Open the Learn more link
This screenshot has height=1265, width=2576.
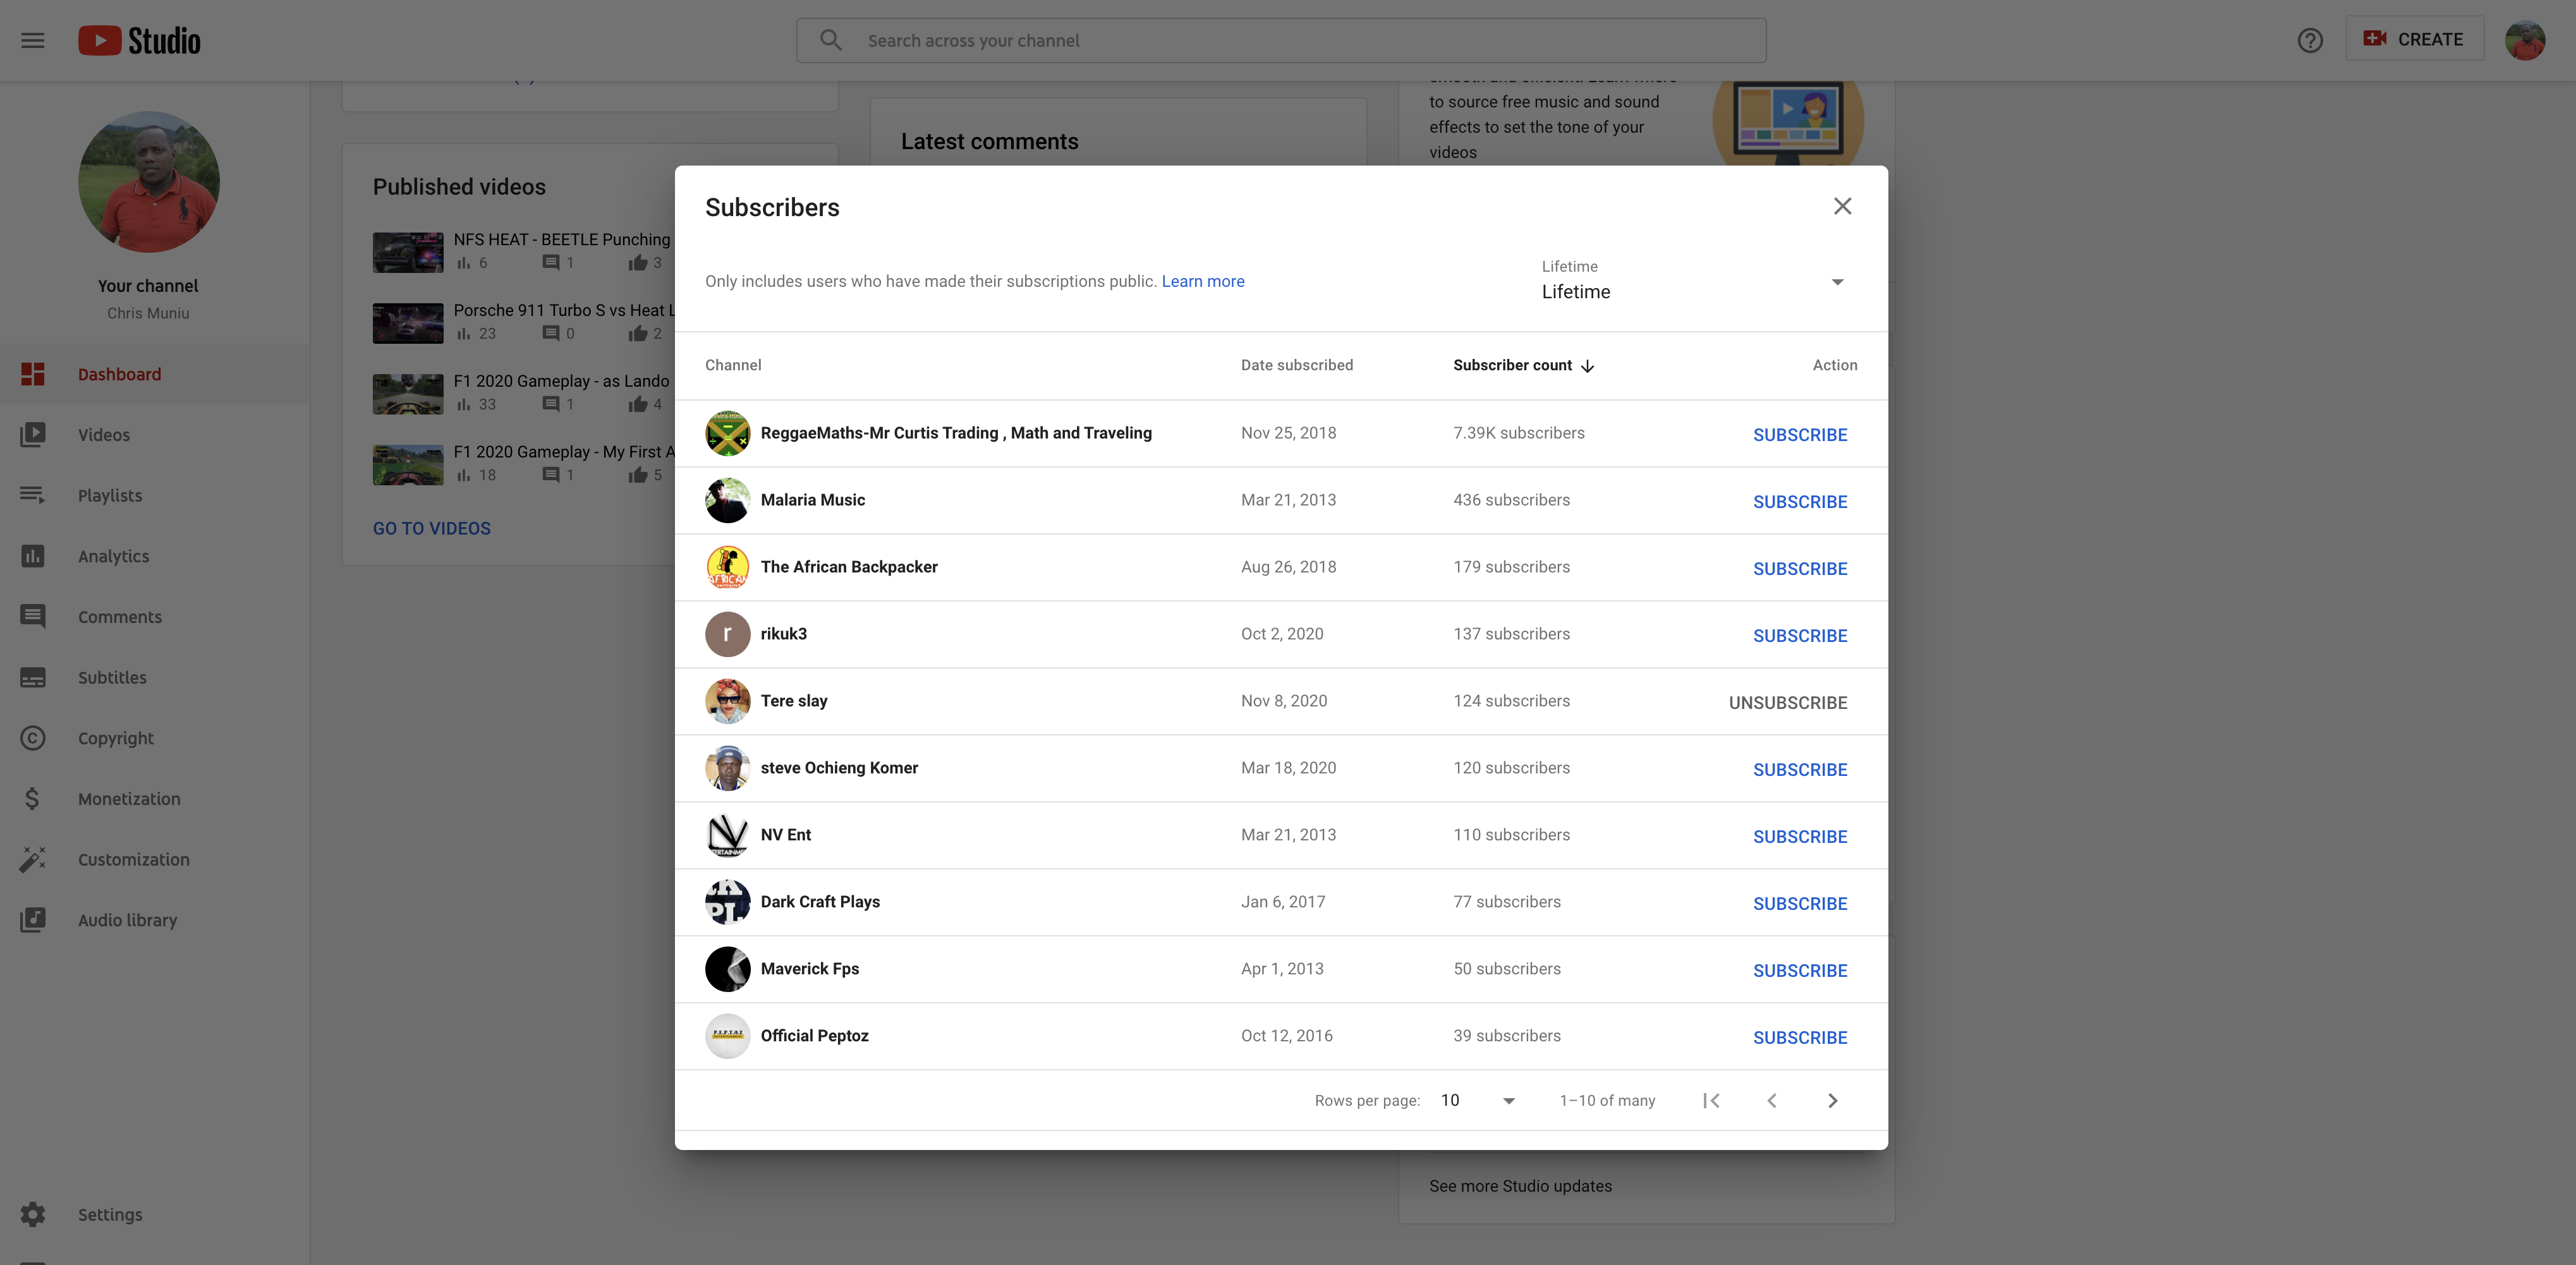[1203, 281]
